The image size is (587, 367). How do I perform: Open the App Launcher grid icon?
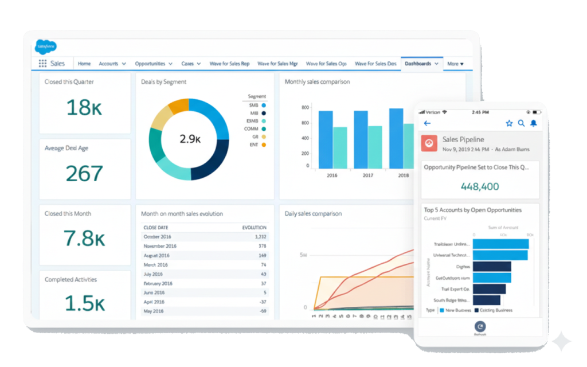click(42, 63)
